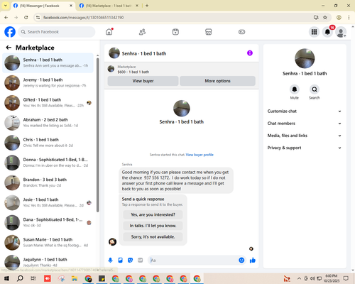Search within the conversation

click(x=315, y=89)
